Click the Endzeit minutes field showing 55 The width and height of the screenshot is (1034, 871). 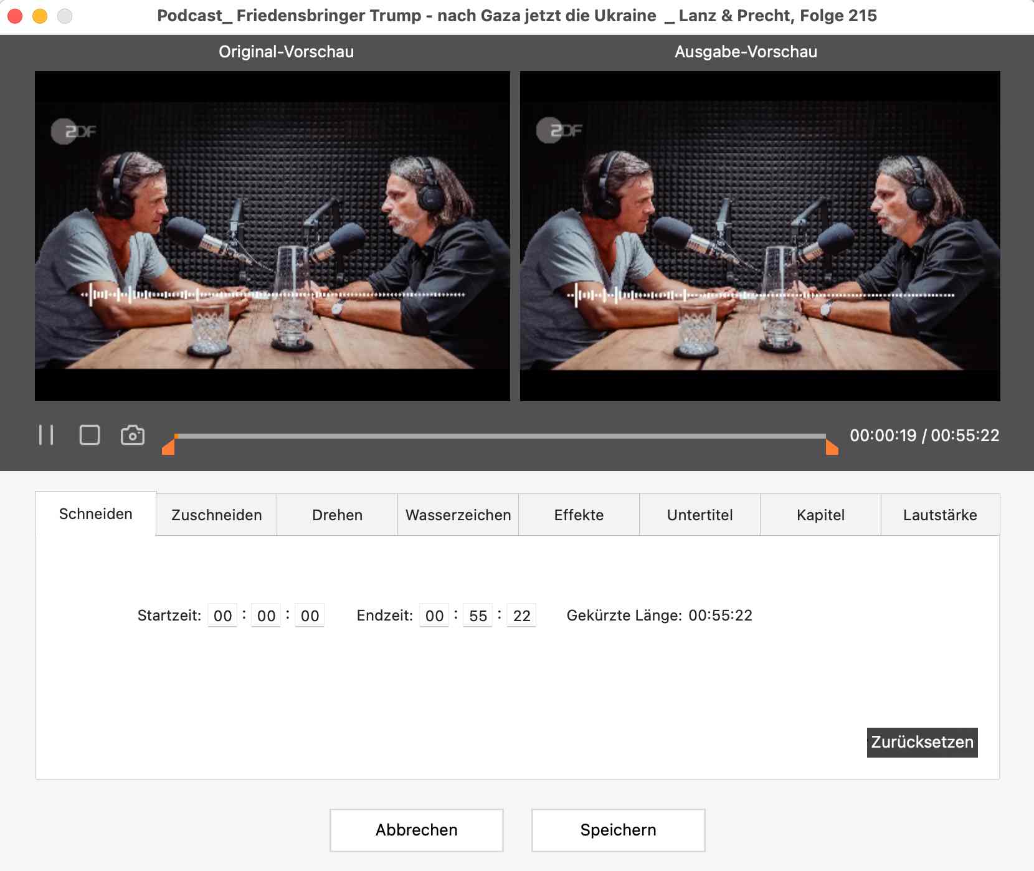pyautogui.click(x=478, y=616)
